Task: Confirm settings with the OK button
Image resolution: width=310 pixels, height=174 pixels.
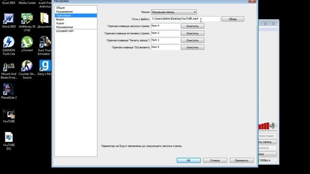Action: click(x=188, y=160)
